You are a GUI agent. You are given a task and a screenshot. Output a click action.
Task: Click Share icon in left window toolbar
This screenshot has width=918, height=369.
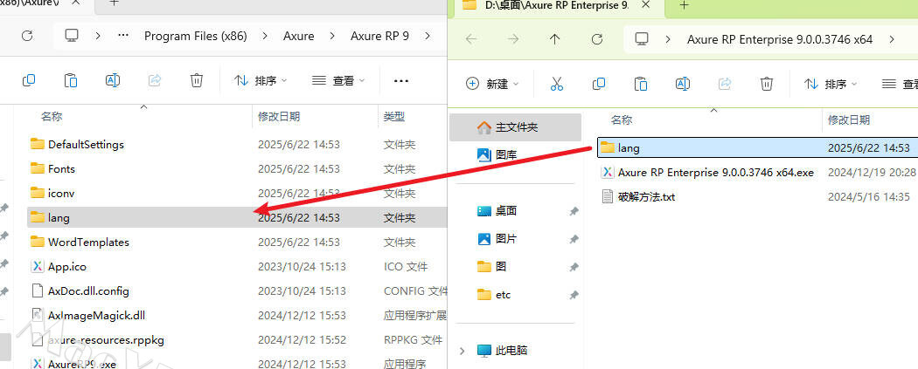pos(155,80)
